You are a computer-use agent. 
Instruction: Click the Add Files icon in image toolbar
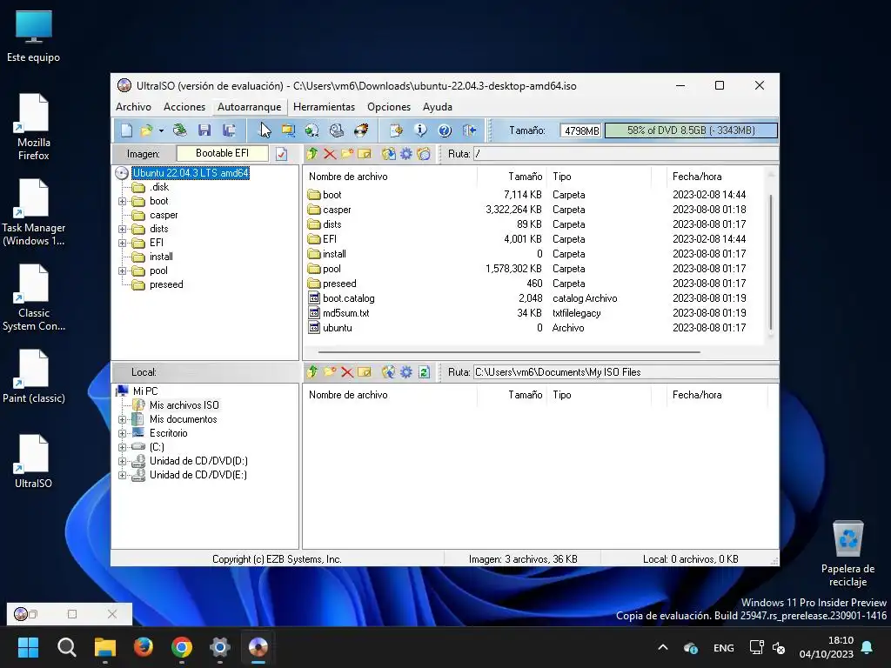[389, 153]
